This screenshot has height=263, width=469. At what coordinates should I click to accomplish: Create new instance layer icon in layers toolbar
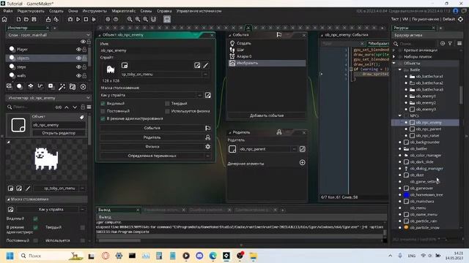click(20, 86)
